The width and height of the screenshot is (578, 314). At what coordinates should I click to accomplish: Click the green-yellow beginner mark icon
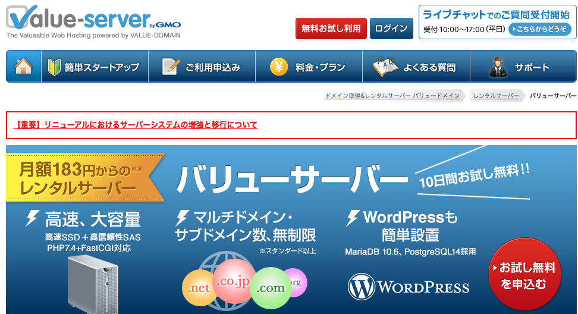[x=54, y=67]
